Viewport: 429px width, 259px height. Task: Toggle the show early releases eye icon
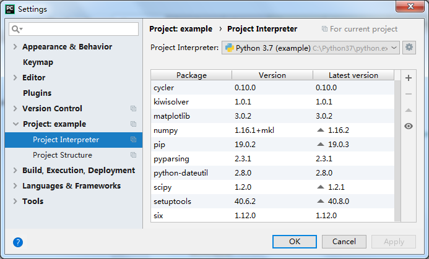(x=409, y=126)
